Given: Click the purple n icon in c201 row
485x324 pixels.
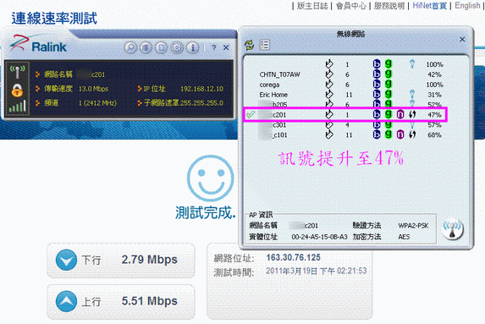Looking at the screenshot, I should [400, 114].
